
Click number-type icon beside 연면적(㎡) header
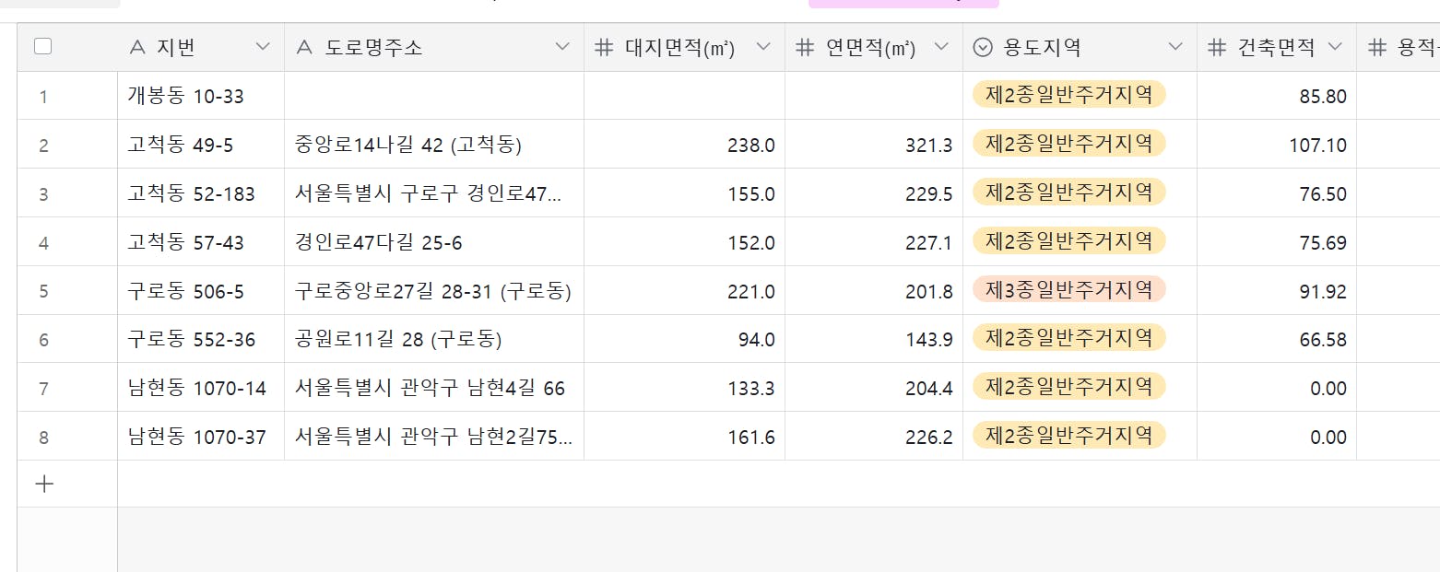click(805, 48)
